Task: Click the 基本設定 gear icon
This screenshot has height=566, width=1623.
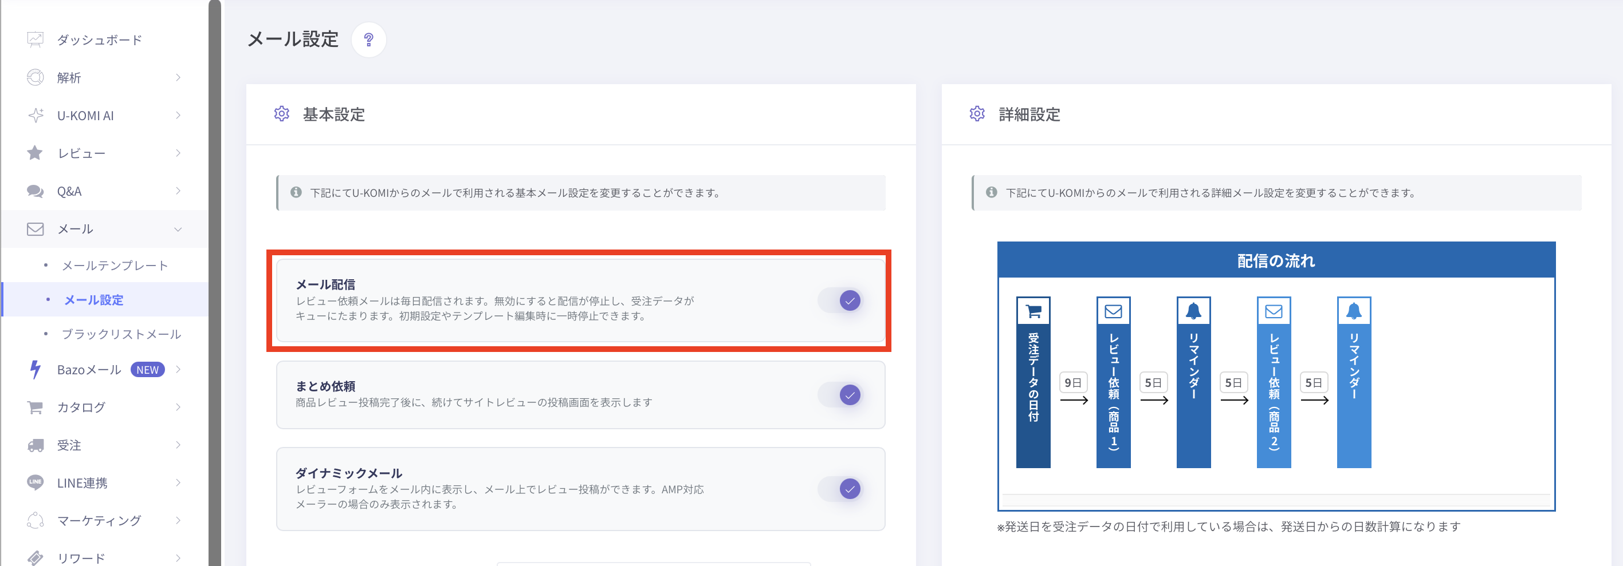Action: [x=282, y=114]
